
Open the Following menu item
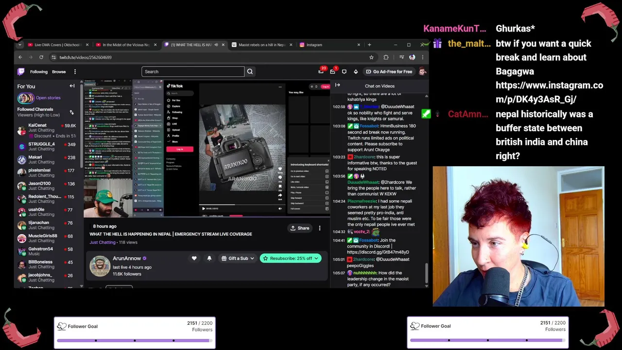pyautogui.click(x=39, y=71)
